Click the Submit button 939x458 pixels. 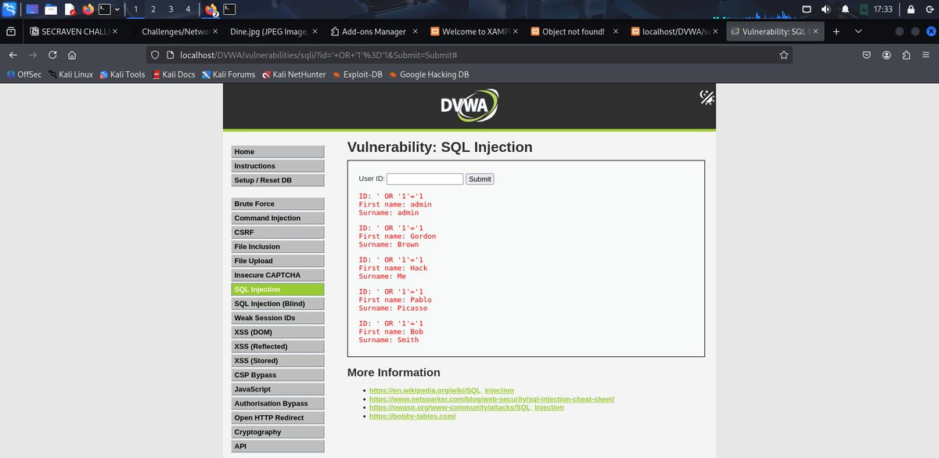(x=480, y=179)
